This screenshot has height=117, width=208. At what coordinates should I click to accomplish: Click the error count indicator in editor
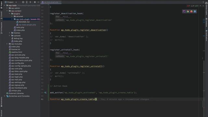click(x=188, y=6)
